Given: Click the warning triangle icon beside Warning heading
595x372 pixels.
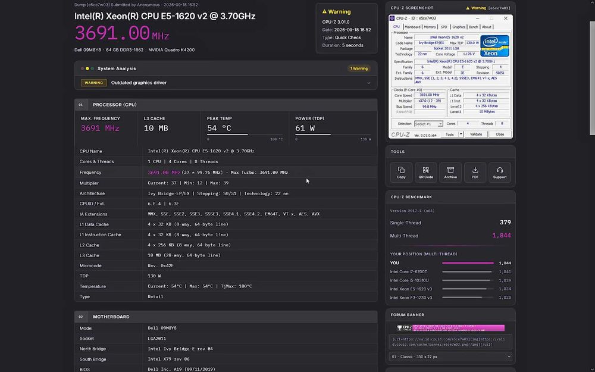Looking at the screenshot, I should click(324, 12).
